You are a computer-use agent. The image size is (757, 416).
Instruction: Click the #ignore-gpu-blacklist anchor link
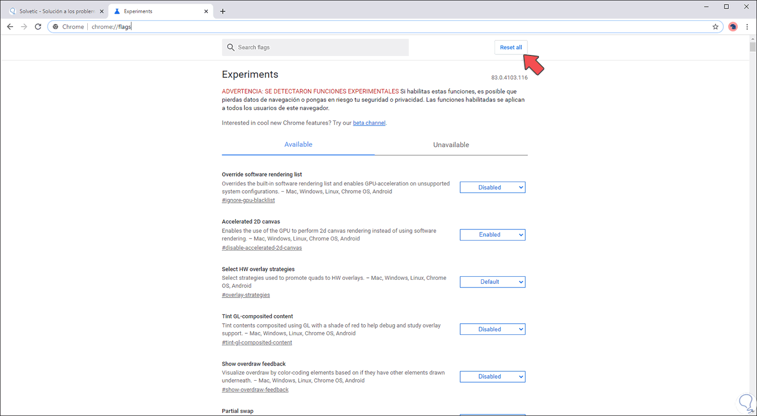pyautogui.click(x=248, y=200)
